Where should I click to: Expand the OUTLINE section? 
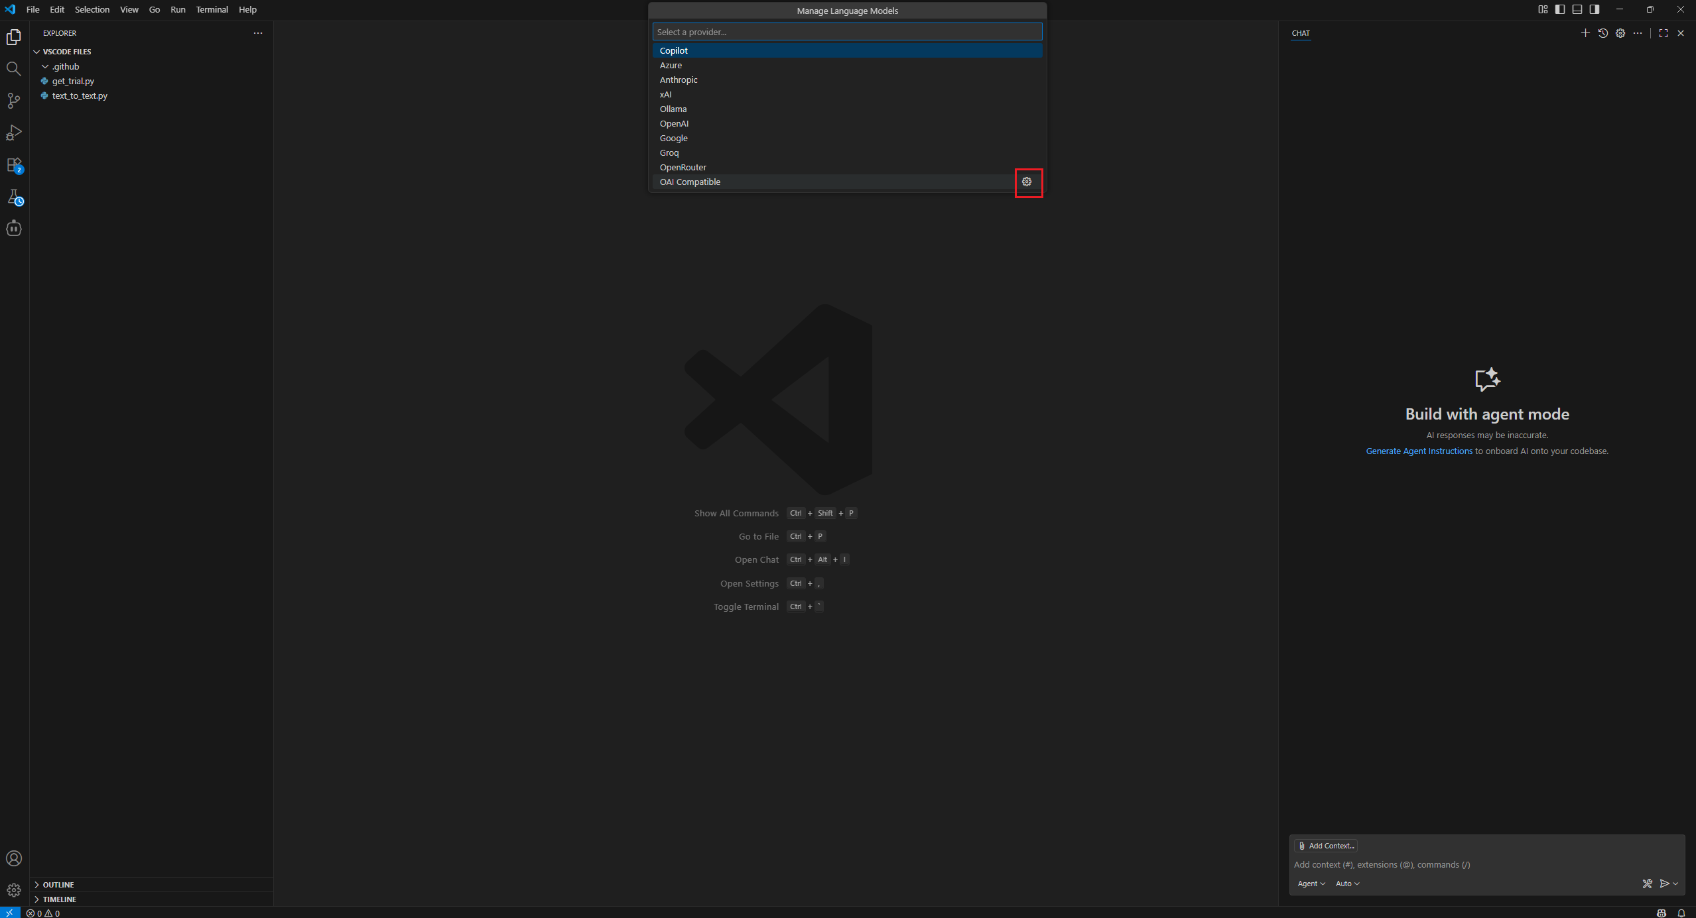[x=58, y=885]
